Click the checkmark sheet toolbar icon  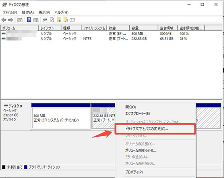click(x=52, y=20)
